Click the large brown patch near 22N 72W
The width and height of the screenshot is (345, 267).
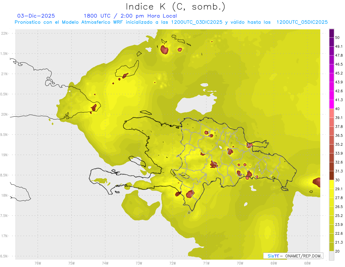164,50
